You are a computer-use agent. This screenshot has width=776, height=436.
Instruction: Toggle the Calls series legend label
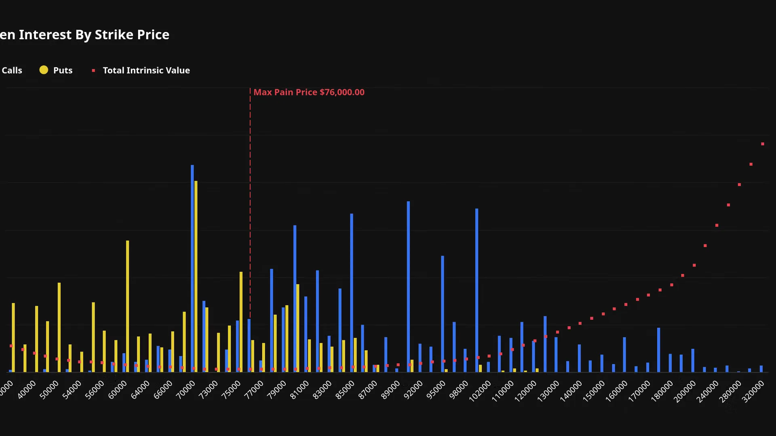click(11, 70)
